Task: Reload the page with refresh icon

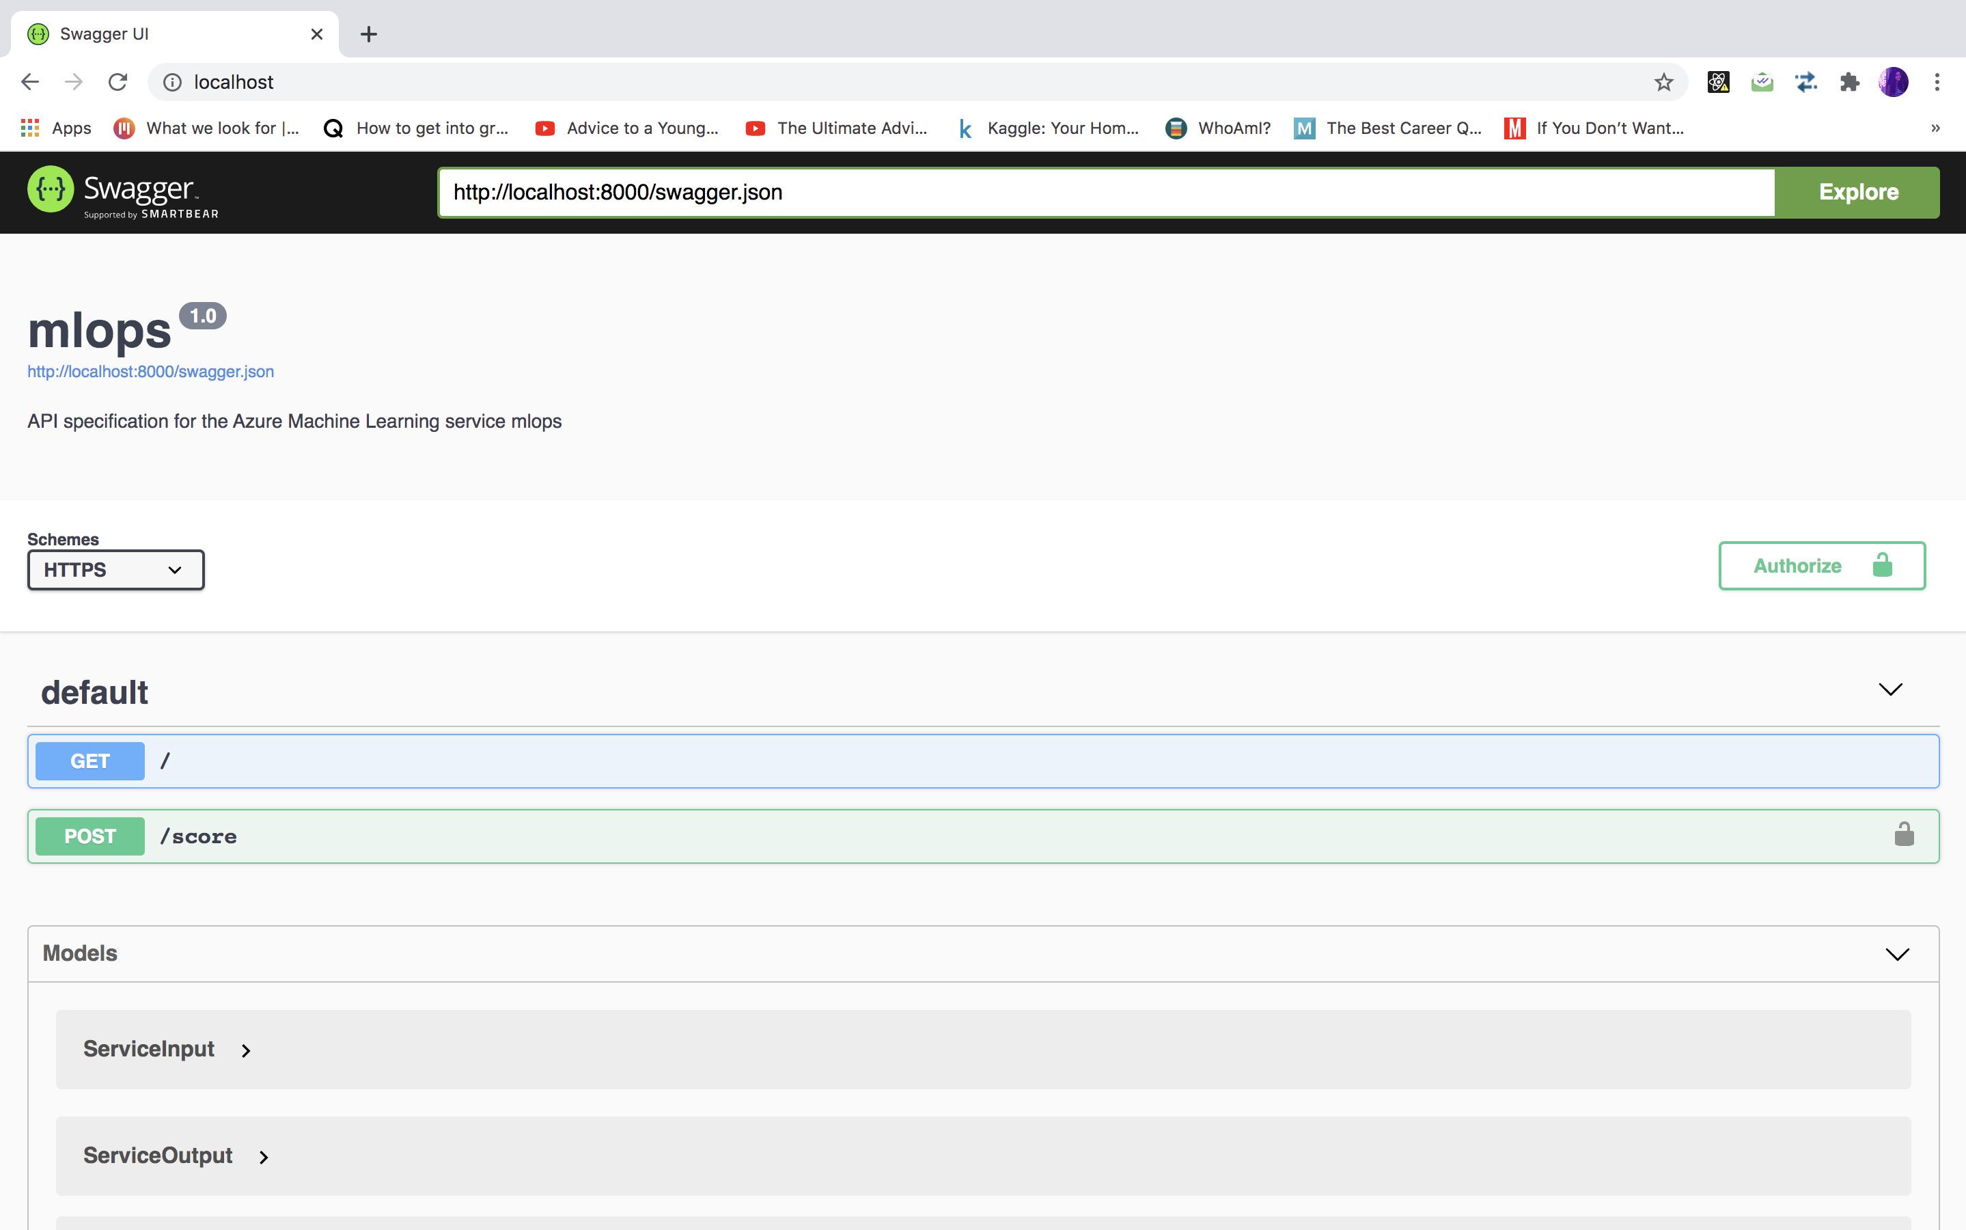Action: 118,82
